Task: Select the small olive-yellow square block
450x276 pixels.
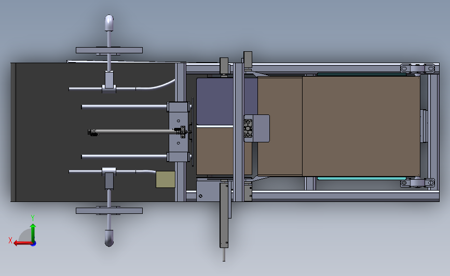Action: [x=166, y=180]
